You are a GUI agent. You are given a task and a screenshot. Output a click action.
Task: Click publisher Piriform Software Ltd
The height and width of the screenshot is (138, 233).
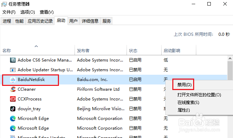pos(98,89)
